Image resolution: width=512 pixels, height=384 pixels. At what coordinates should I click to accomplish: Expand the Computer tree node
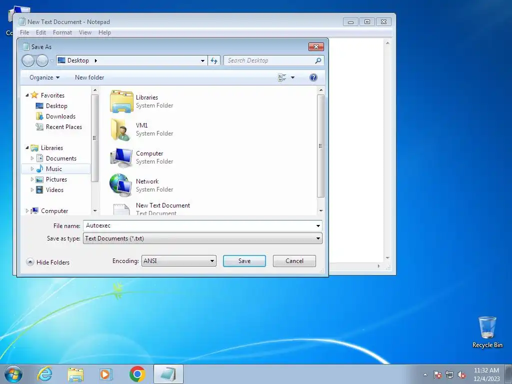coord(27,211)
